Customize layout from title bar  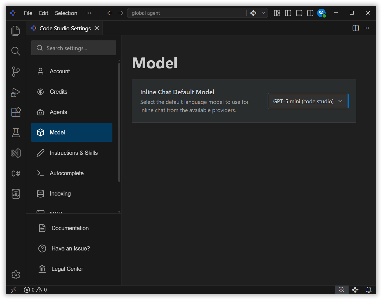pyautogui.click(x=277, y=13)
